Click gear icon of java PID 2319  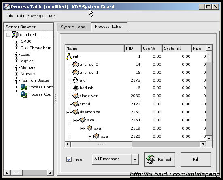pos(89,128)
